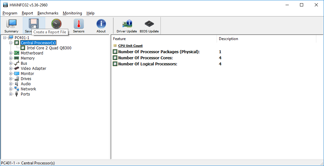This screenshot has width=324, height=166.
Task: Click the PC401-1 computer icon
Action: pos(11,37)
